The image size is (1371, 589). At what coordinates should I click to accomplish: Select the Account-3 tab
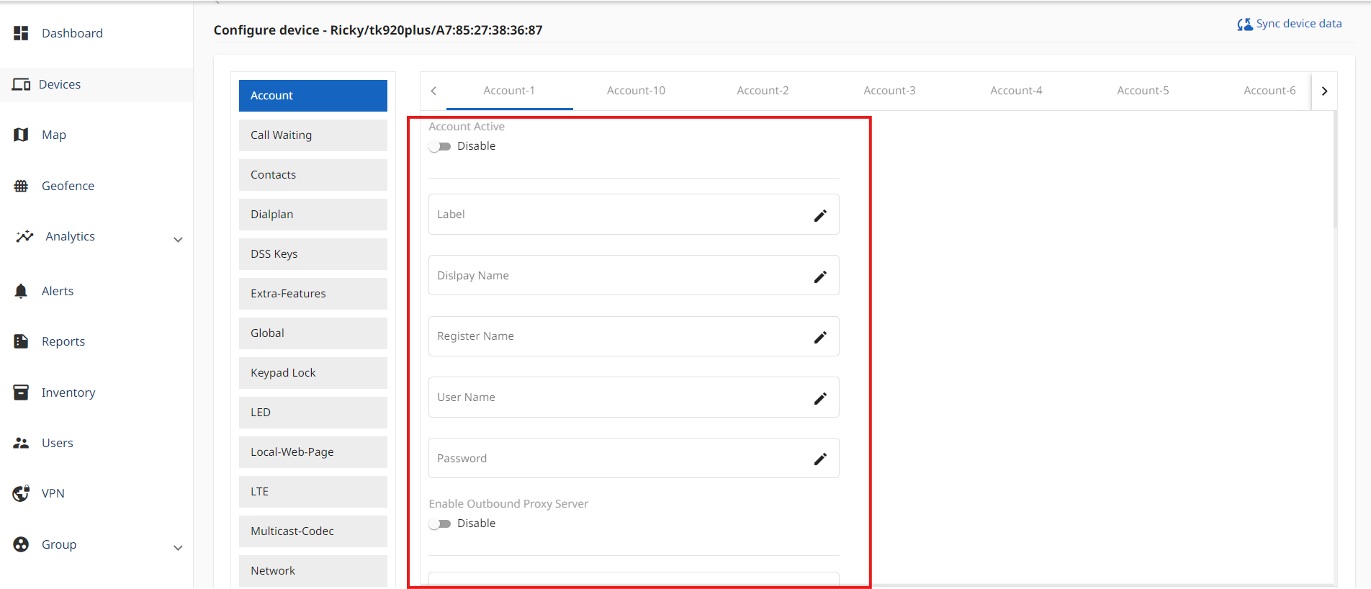click(889, 91)
